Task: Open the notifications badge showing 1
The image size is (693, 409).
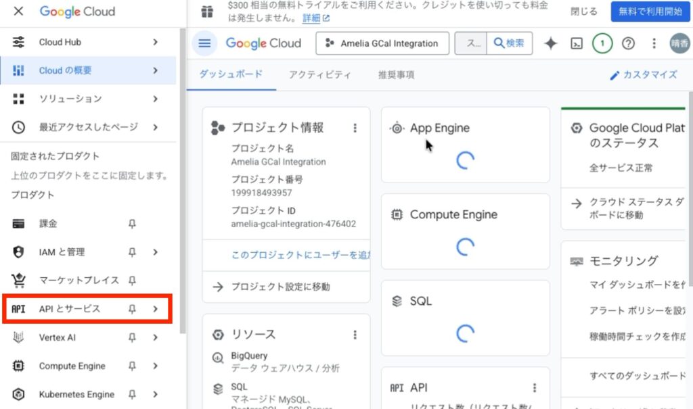Action: (602, 43)
